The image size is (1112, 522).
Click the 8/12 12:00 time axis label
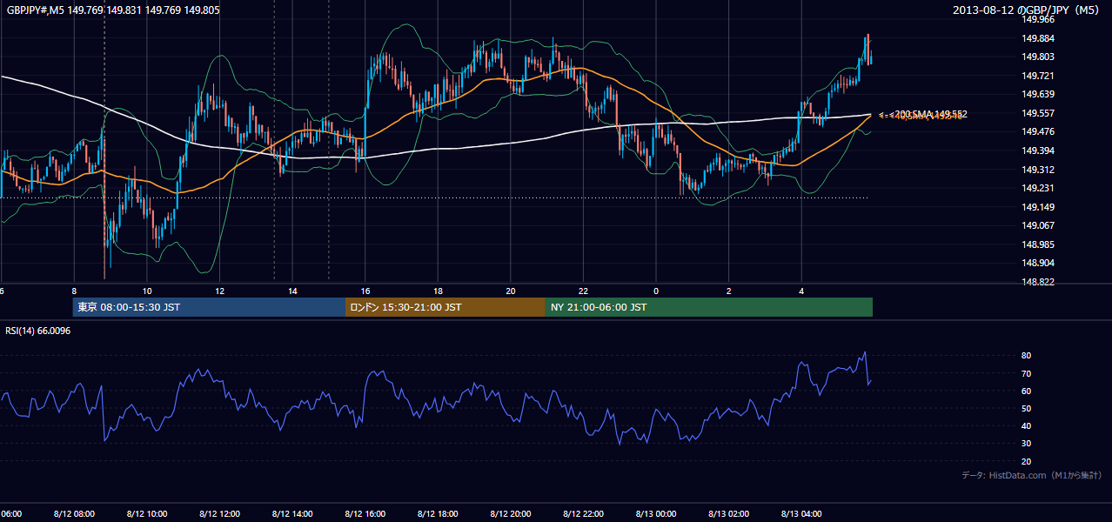point(219,514)
